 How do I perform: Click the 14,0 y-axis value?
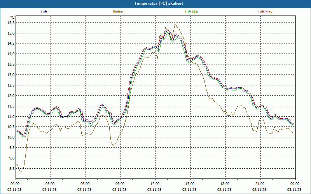click(x=11, y=54)
